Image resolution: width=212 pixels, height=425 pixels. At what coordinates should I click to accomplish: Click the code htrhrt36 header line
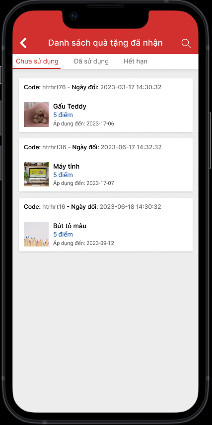pyautogui.click(x=92, y=147)
